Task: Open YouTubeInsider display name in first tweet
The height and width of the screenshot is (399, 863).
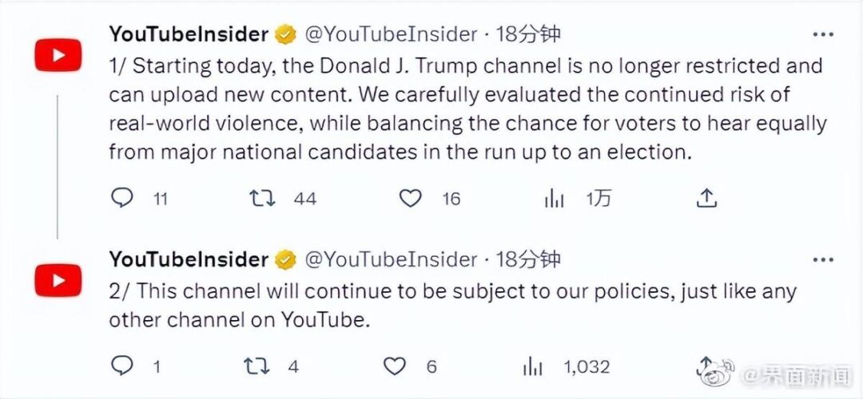Action: click(189, 34)
